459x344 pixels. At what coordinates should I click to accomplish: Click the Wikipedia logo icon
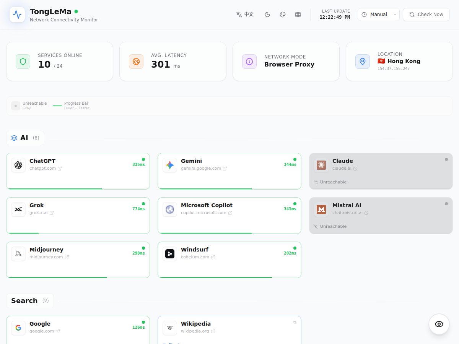[x=170, y=328]
